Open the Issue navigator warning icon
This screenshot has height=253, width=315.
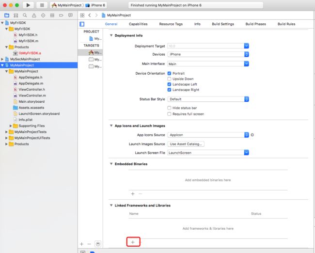[x=34, y=16]
